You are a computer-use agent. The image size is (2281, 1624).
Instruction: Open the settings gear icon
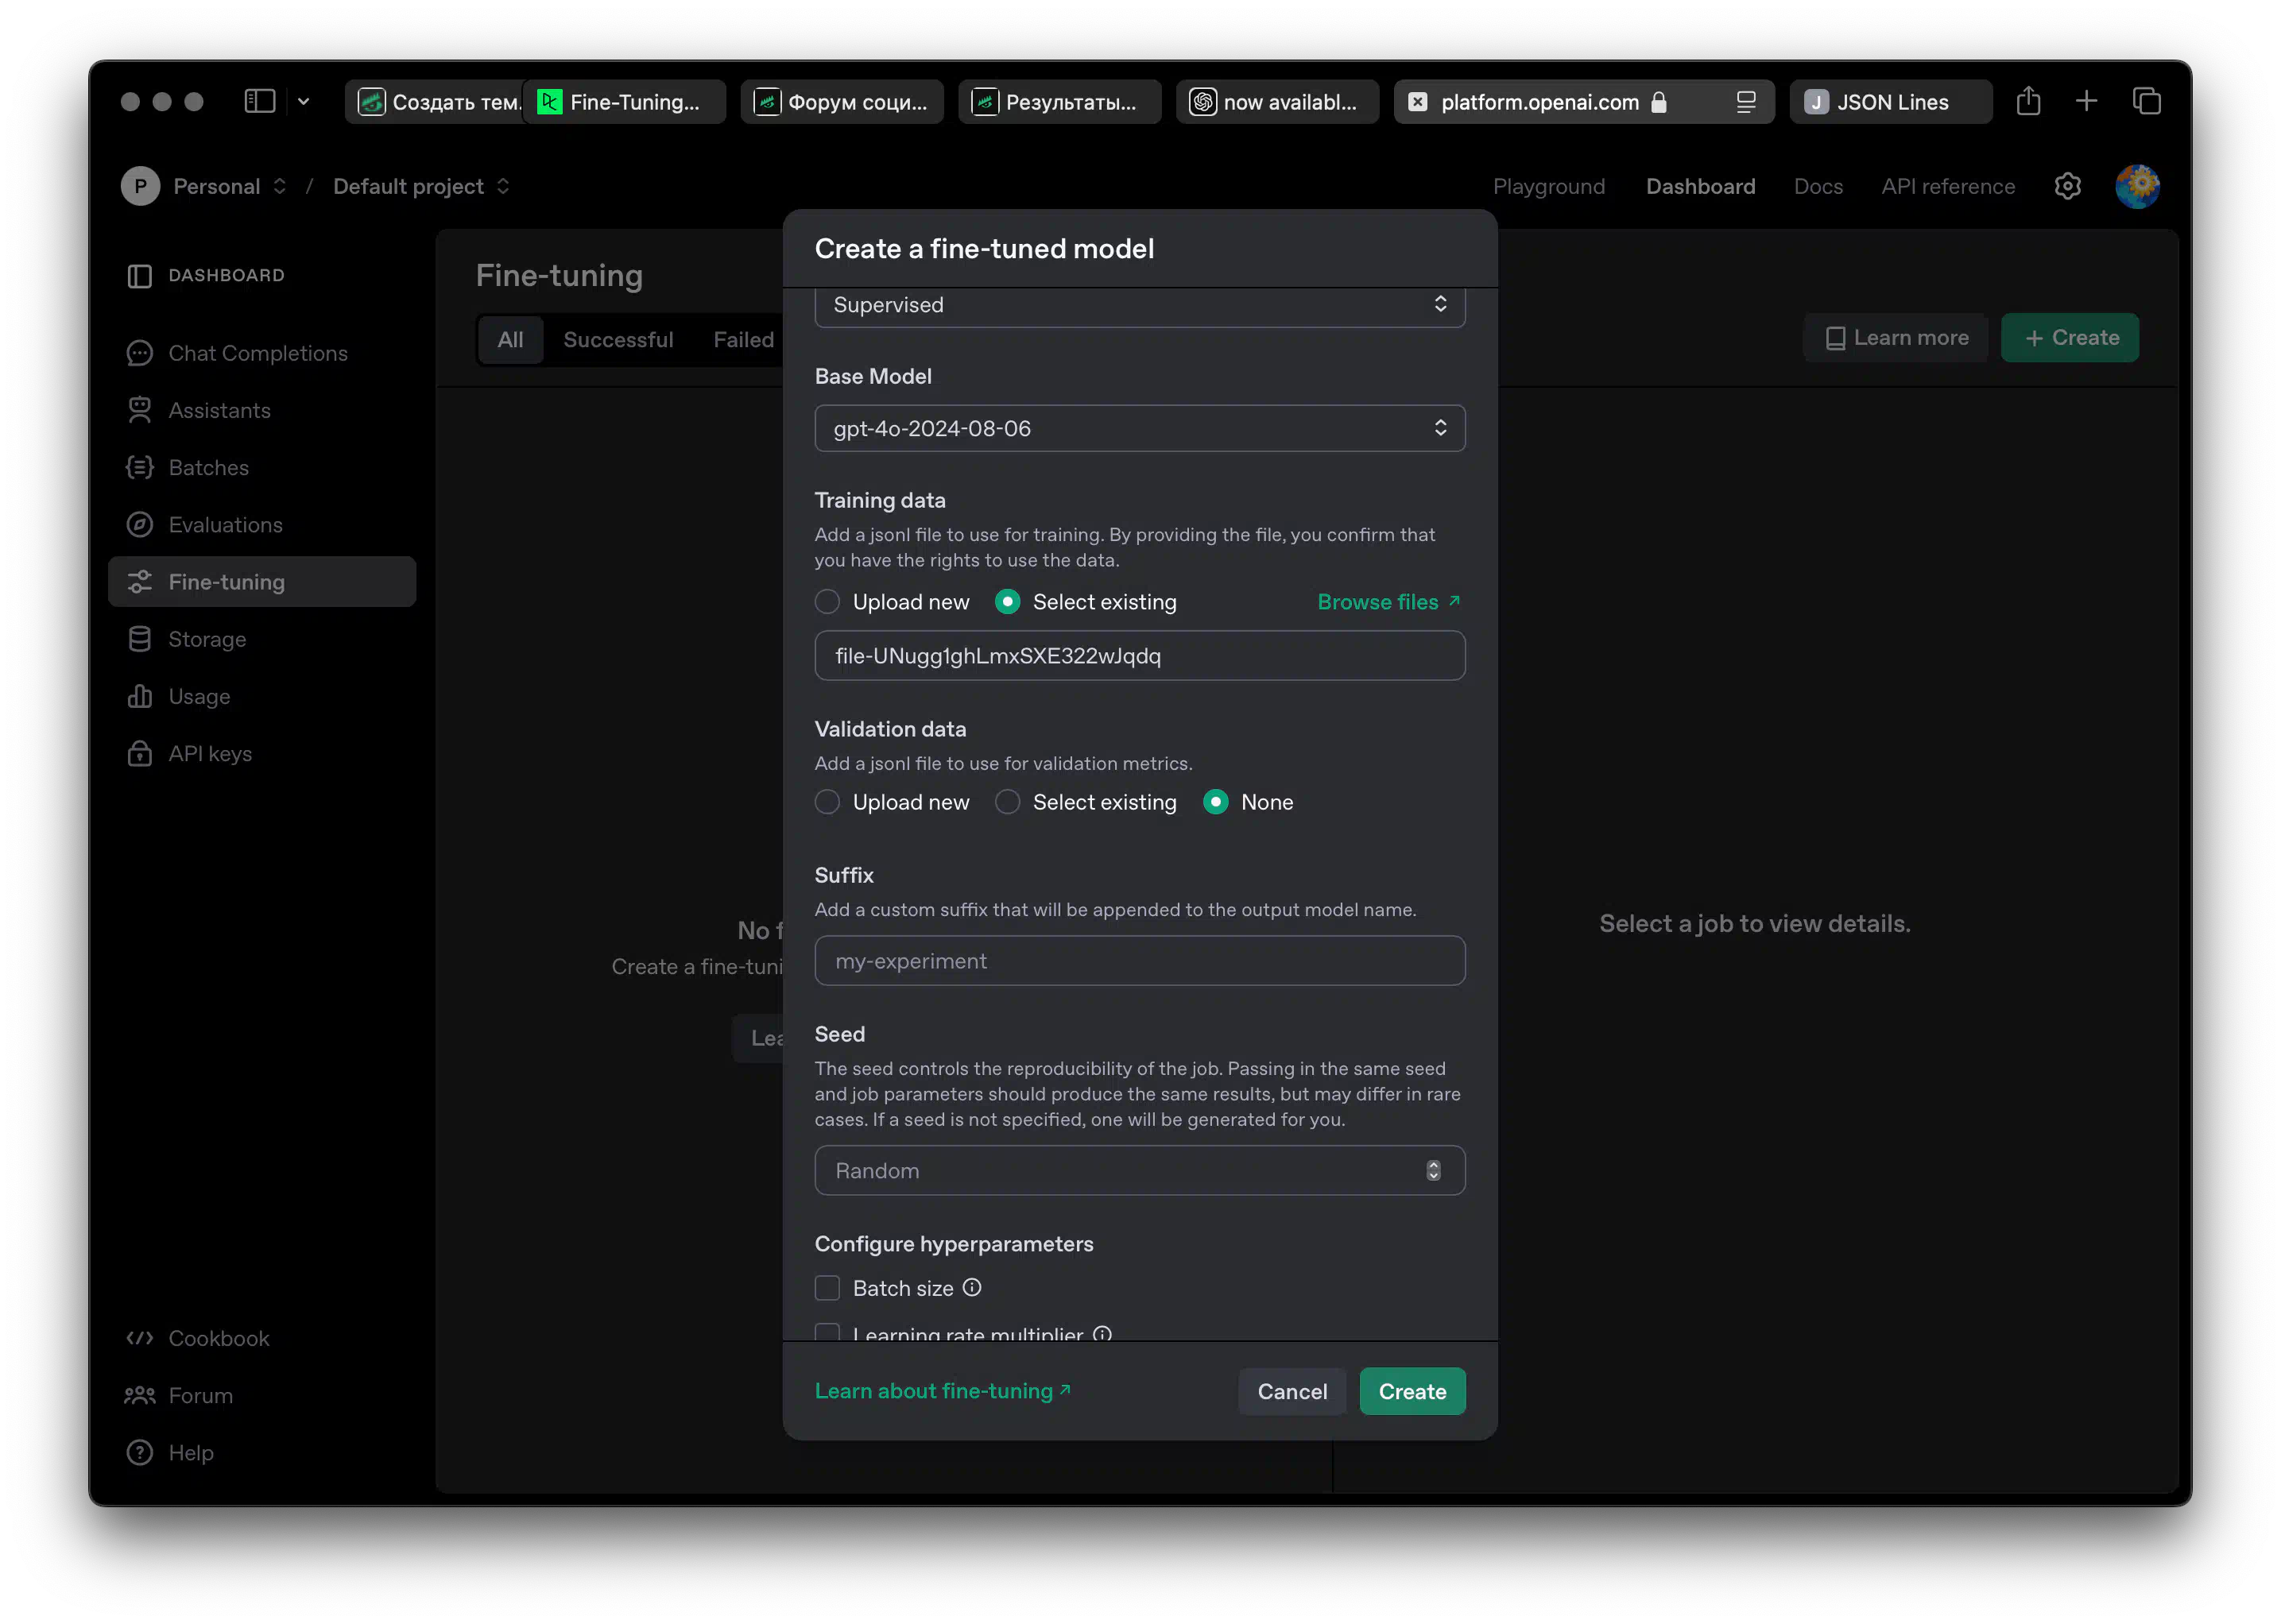(2067, 186)
